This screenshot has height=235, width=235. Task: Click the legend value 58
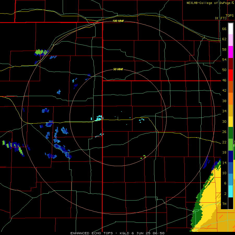(x=224, y=49)
